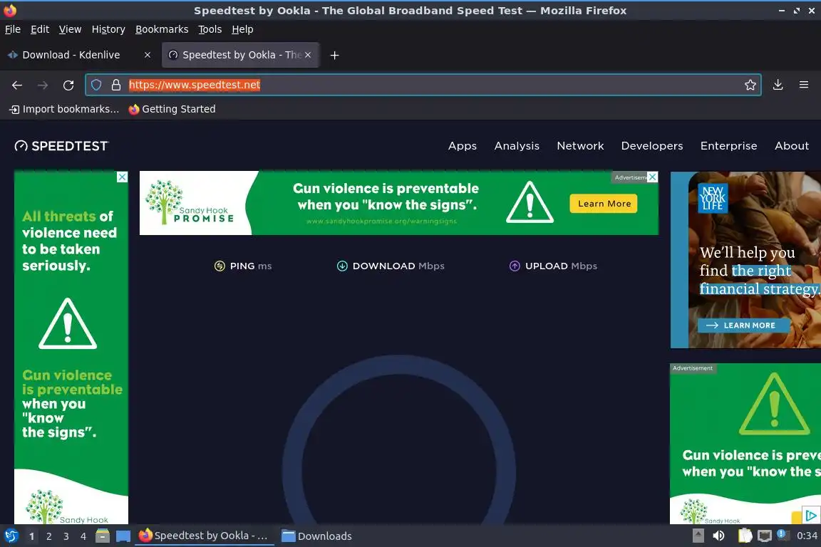Bookmark this page with the star icon
Image resolution: width=821 pixels, height=547 pixels.
pyautogui.click(x=750, y=85)
